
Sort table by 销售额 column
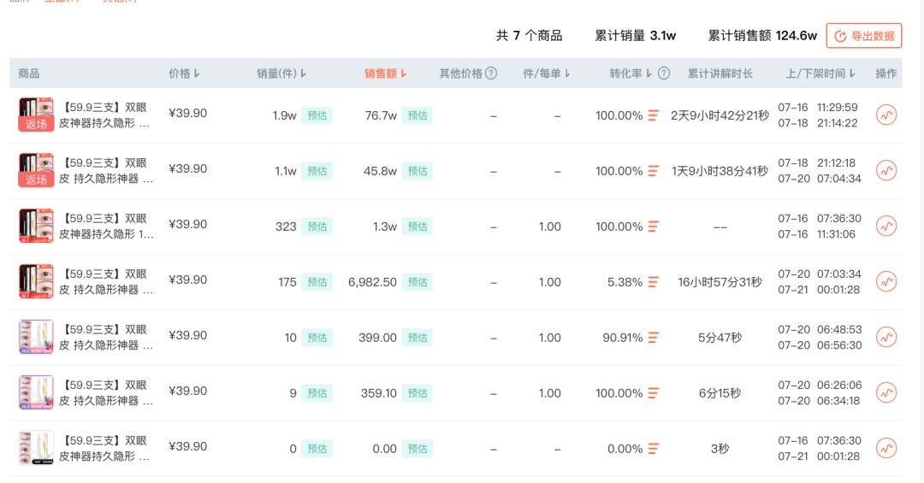385,74
